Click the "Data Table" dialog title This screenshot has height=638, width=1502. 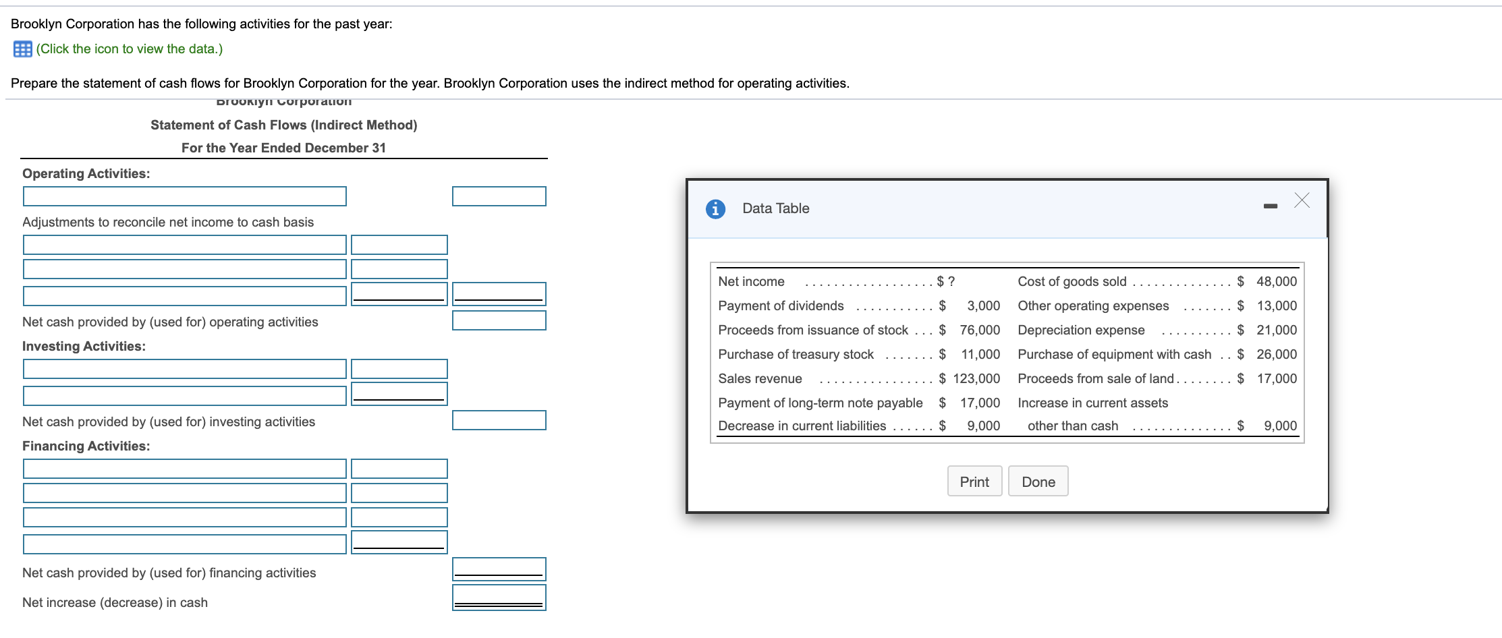(776, 208)
